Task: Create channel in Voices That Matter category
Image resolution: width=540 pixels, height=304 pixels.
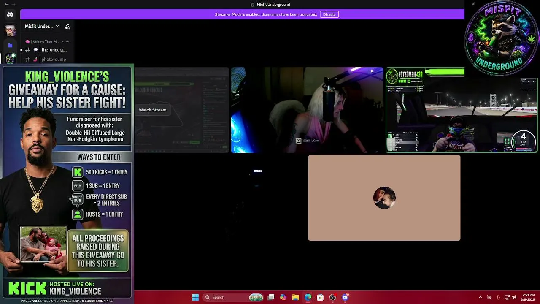Action: (67, 41)
